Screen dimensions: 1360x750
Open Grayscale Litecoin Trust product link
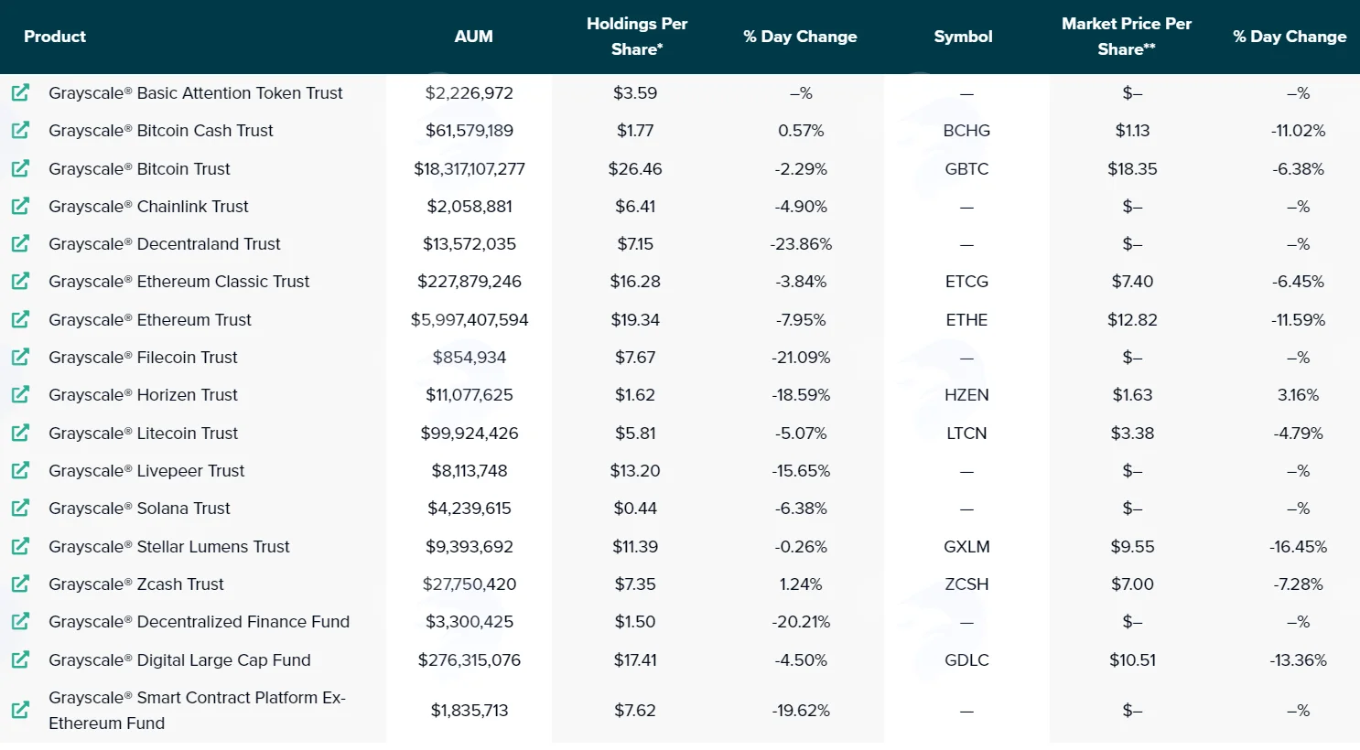pyautogui.click(x=143, y=433)
